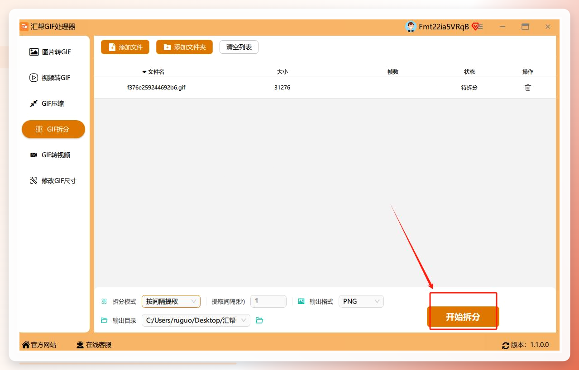Delete f376e259244692b6.gif with trash icon
This screenshot has width=579, height=370.
tap(528, 88)
